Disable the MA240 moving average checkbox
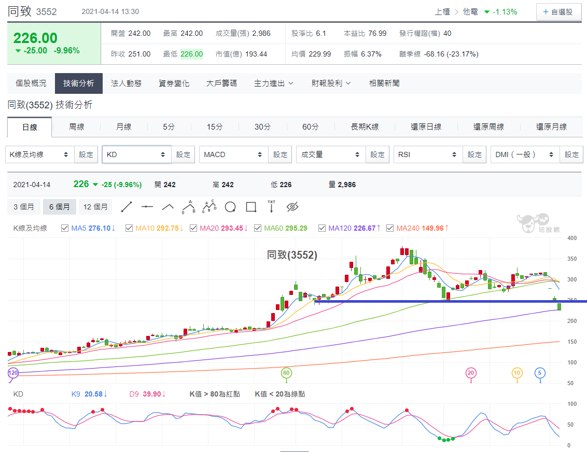Viewport: 587px width, 452px height. 390,228
